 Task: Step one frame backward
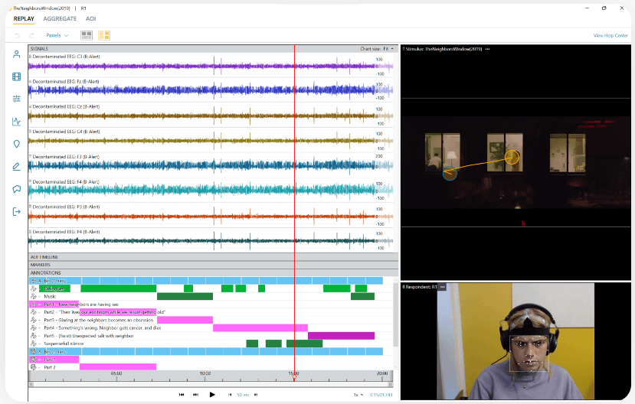[230, 395]
